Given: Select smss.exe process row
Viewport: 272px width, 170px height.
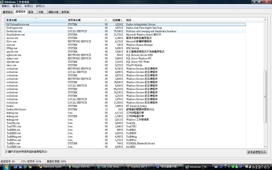Looking at the screenshot, I should point(125,45).
